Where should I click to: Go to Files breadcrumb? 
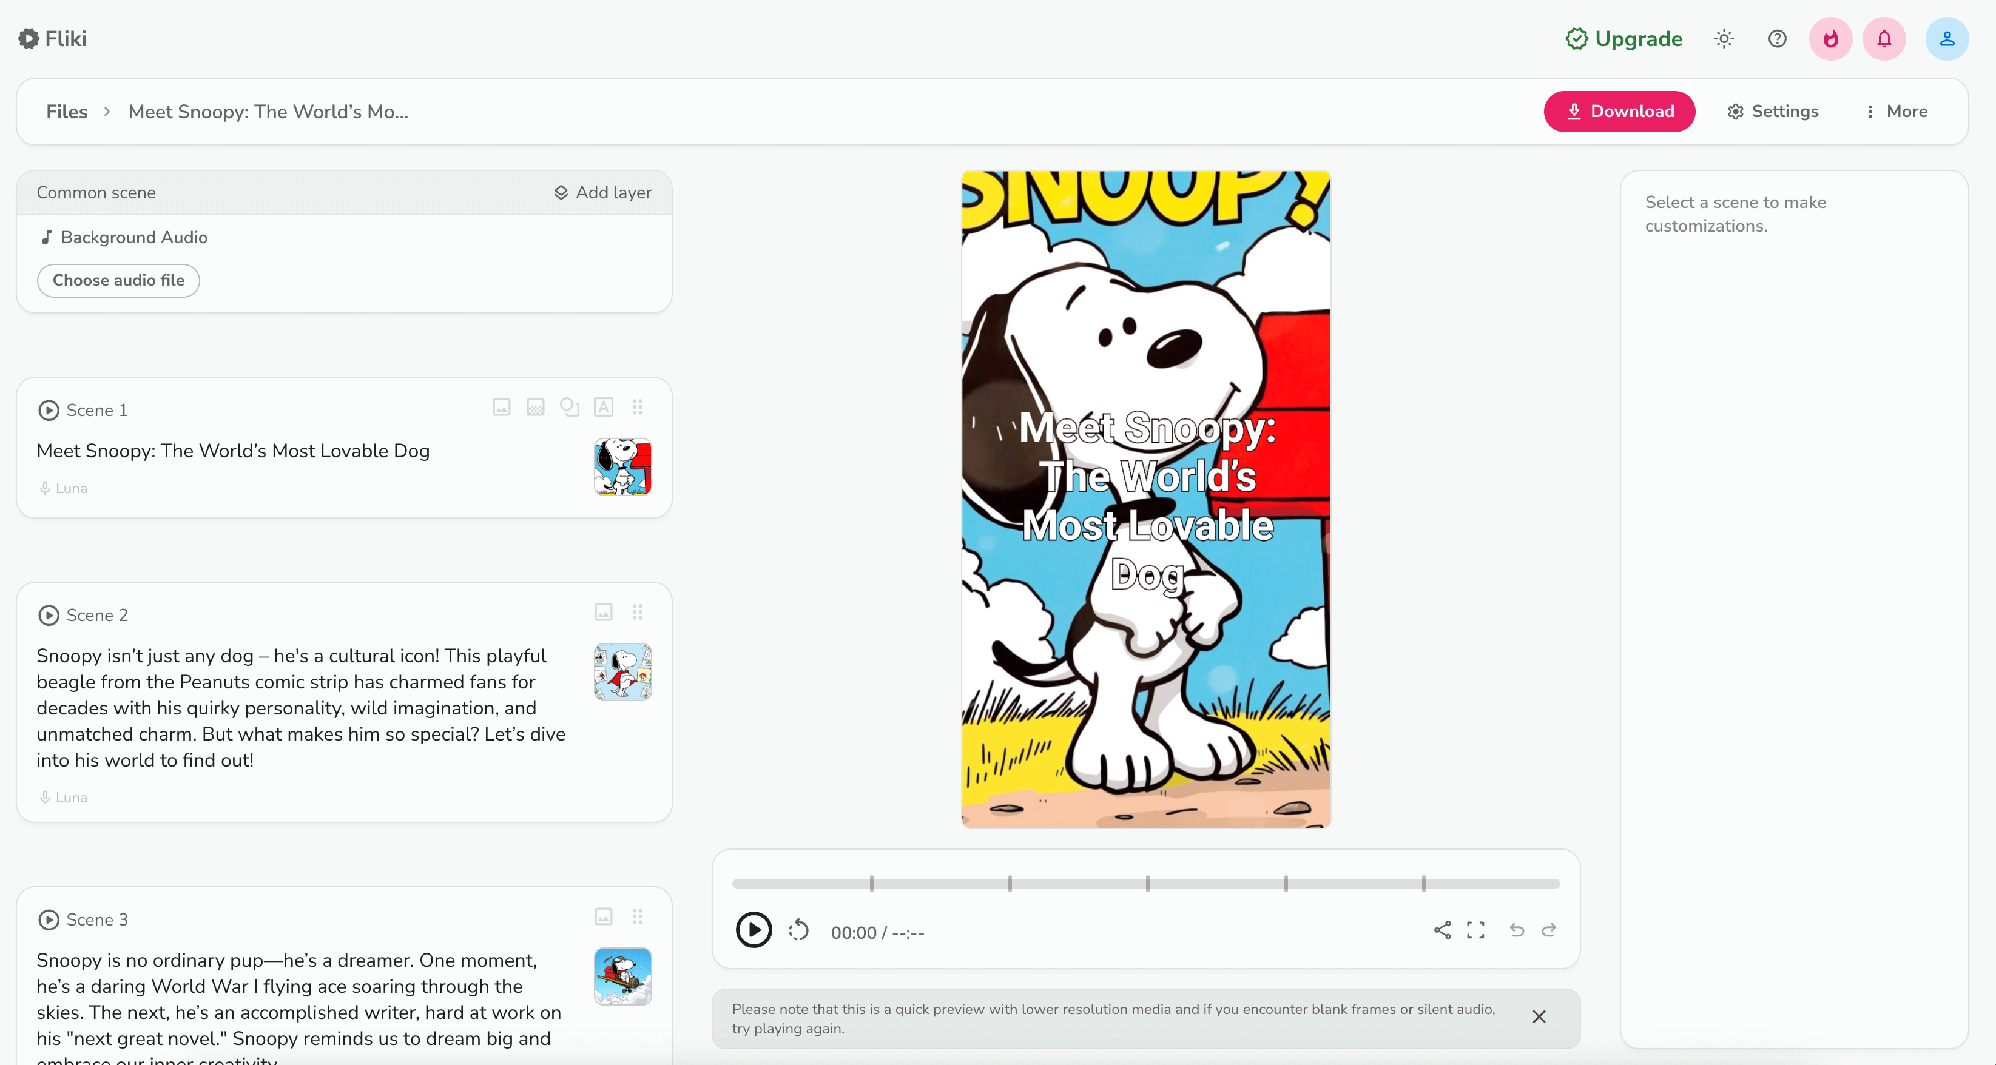(67, 112)
